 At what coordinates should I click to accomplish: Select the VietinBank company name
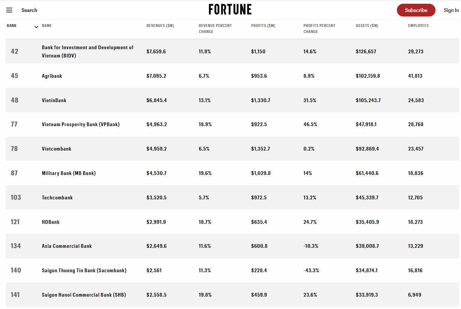(x=54, y=100)
